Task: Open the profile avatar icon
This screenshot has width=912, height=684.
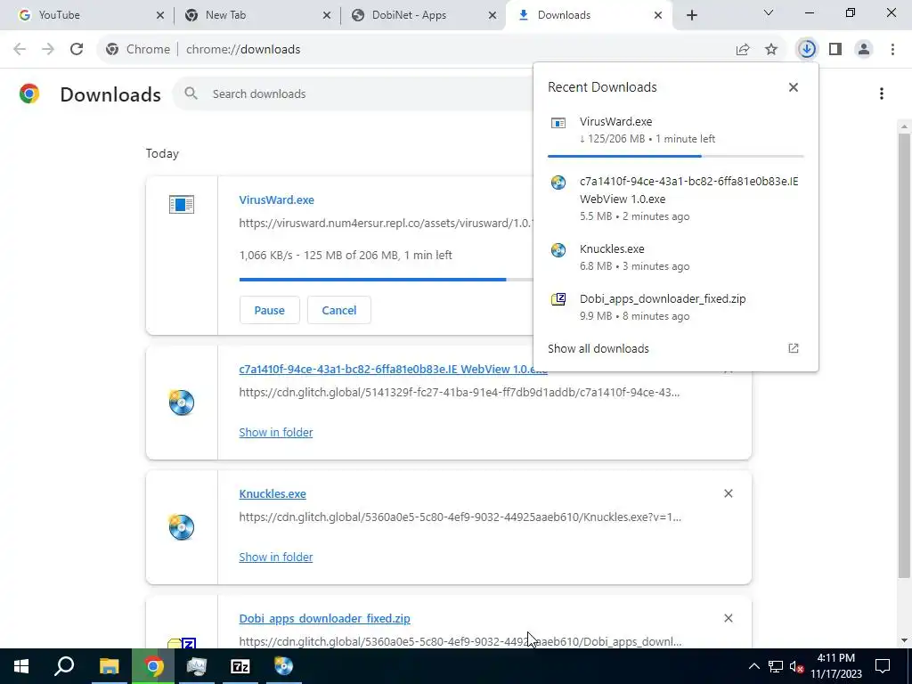Action: tap(864, 50)
